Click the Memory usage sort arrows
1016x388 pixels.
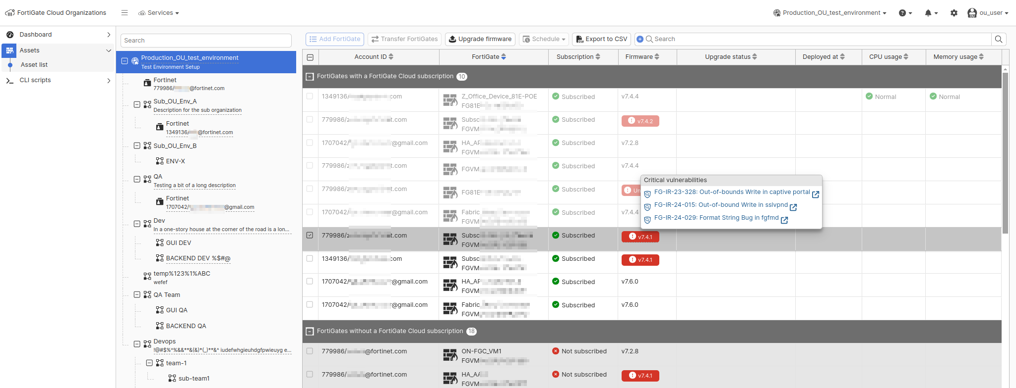click(981, 57)
